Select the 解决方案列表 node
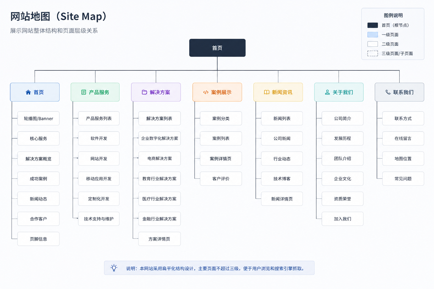This screenshot has width=434, height=289. pos(159,119)
